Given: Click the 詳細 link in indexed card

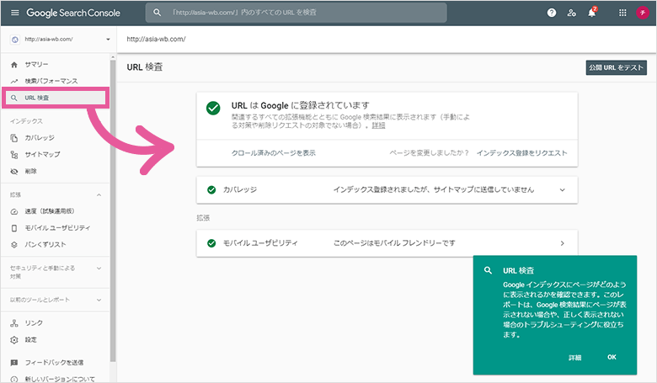Looking at the screenshot, I should point(378,125).
